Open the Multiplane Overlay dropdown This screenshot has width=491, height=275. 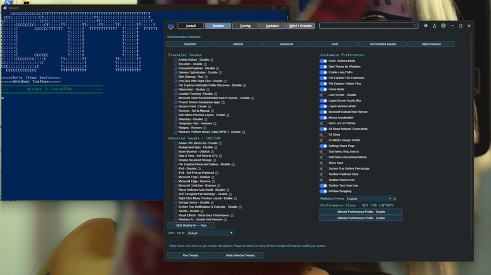coord(369,199)
